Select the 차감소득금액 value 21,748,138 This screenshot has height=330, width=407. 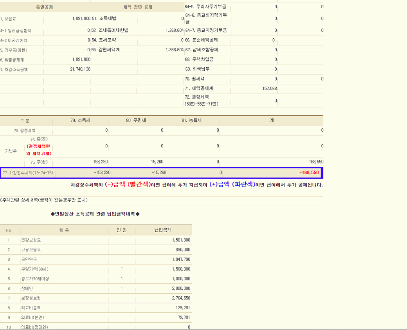(80, 69)
